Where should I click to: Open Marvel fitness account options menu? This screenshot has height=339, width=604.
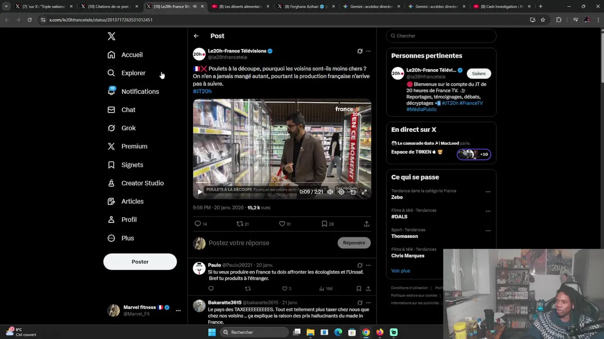(x=178, y=310)
